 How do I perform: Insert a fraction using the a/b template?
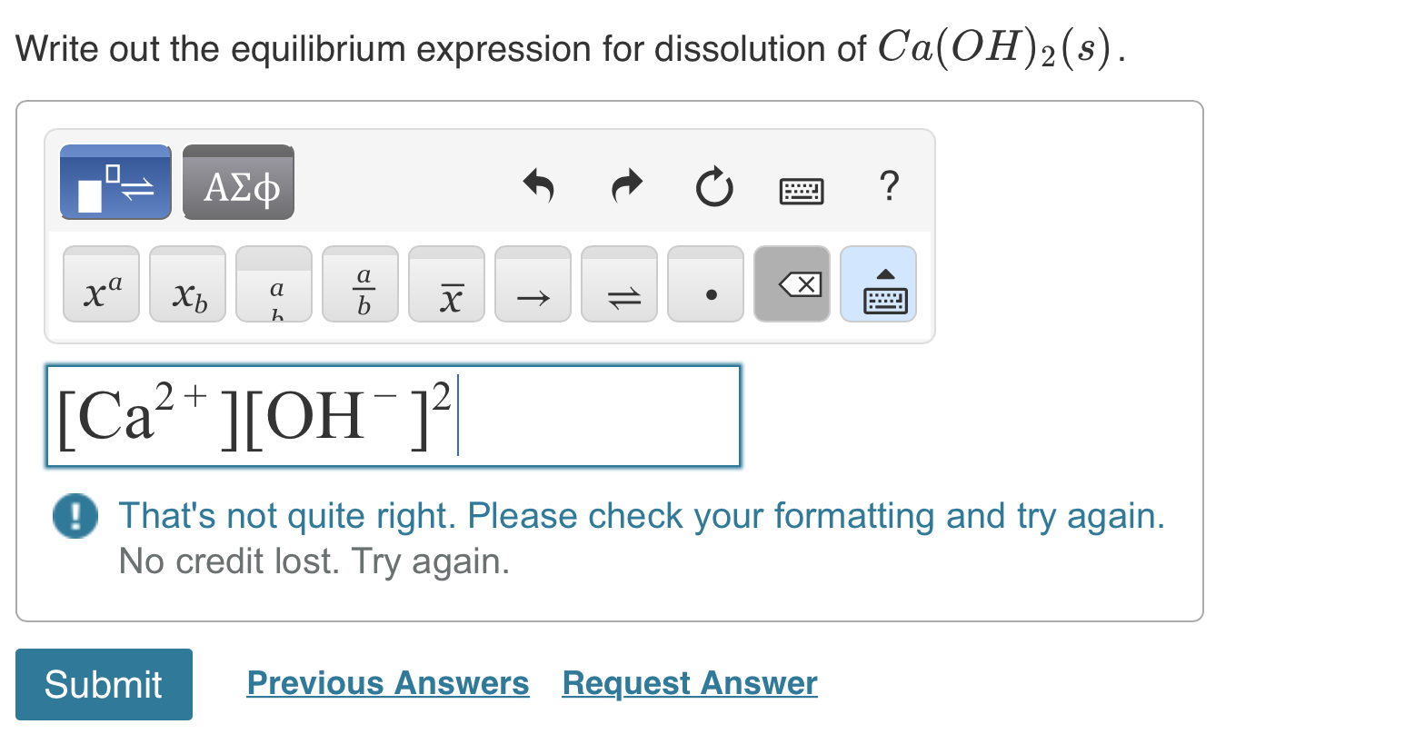359,284
